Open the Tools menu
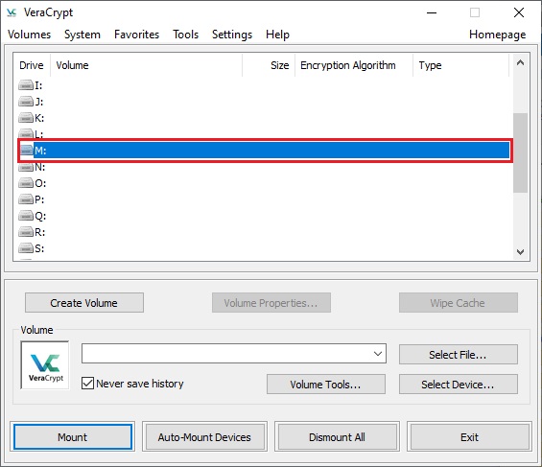This screenshot has height=467, width=542. click(185, 35)
